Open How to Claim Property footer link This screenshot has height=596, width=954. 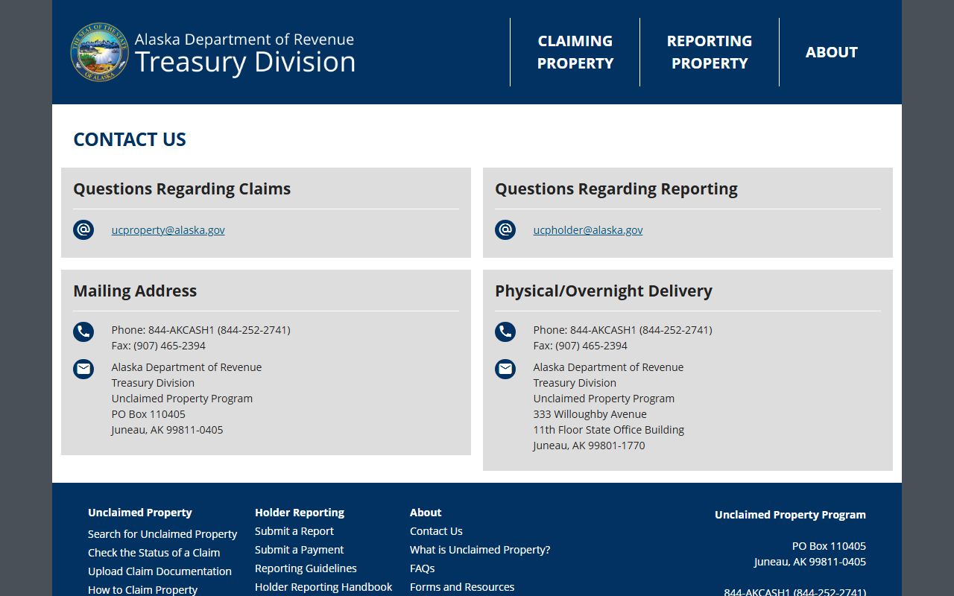click(x=142, y=589)
